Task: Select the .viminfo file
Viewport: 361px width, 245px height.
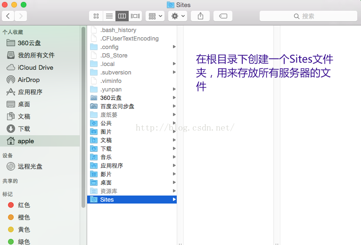Action: coord(132,81)
